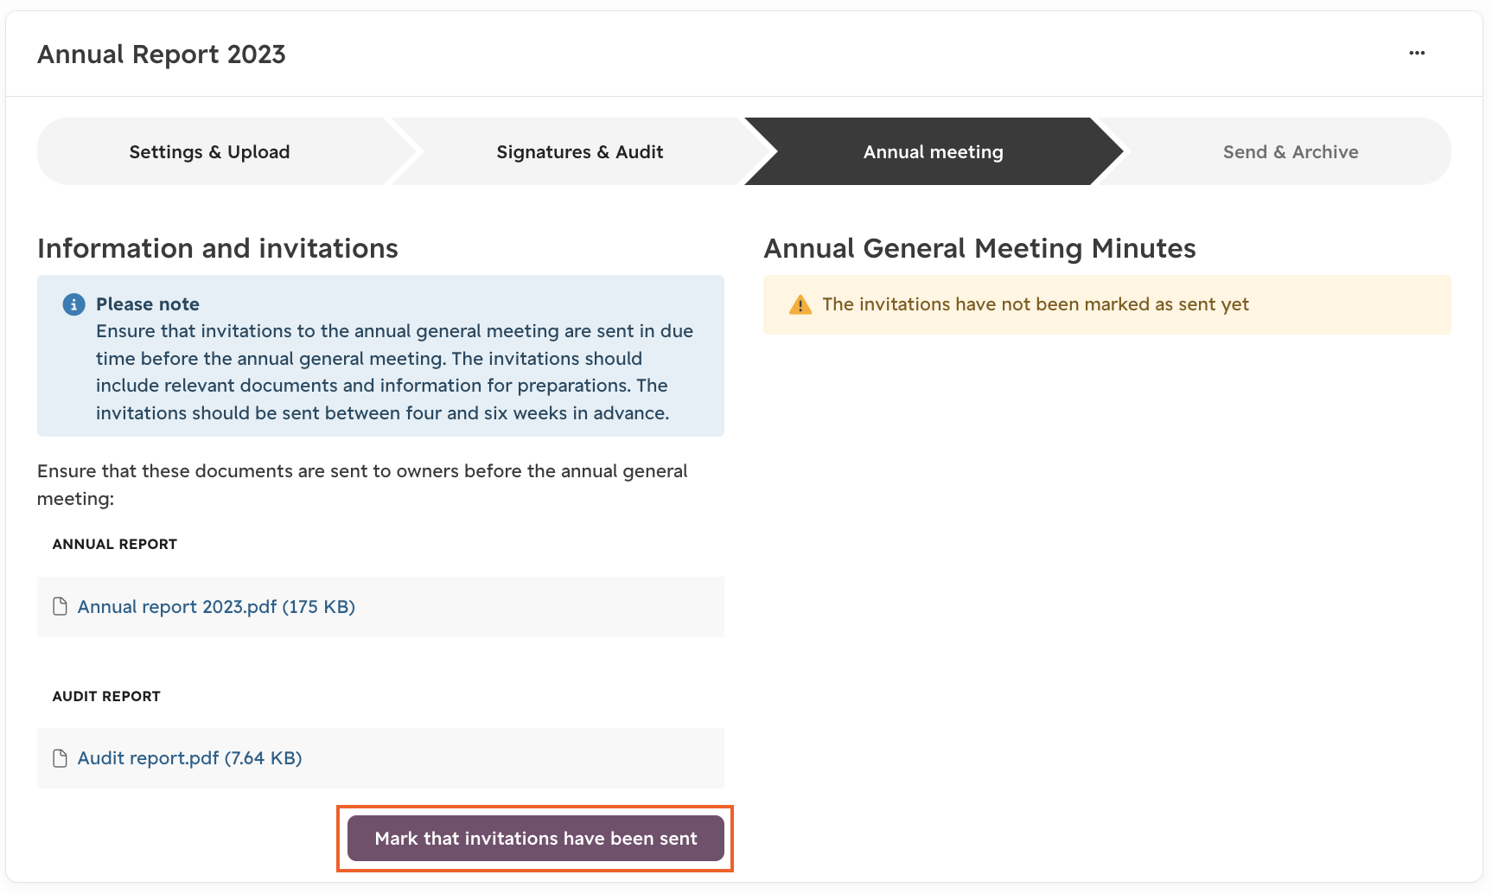The width and height of the screenshot is (1492, 894).
Task: Click the AUDIT REPORT section label
Action: coord(106,696)
